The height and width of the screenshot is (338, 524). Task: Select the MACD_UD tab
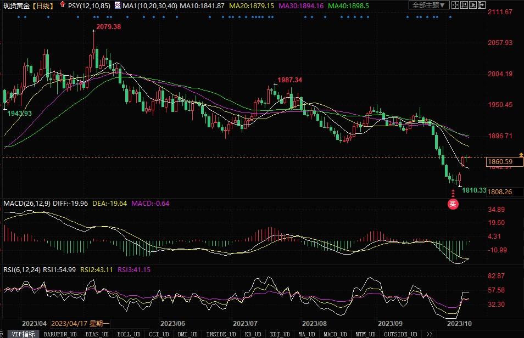click(335, 334)
